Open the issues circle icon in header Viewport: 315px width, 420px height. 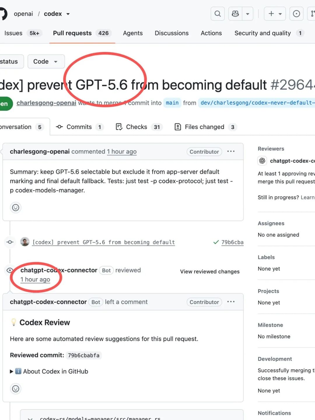(x=296, y=14)
